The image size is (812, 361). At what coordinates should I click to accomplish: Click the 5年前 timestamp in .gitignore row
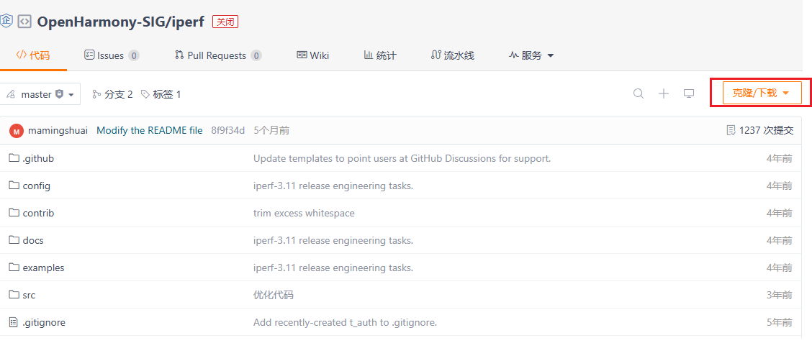[780, 323]
